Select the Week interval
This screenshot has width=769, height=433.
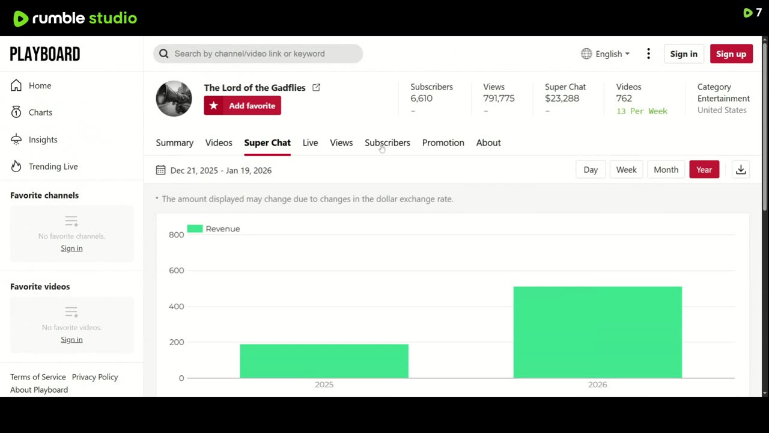point(626,170)
